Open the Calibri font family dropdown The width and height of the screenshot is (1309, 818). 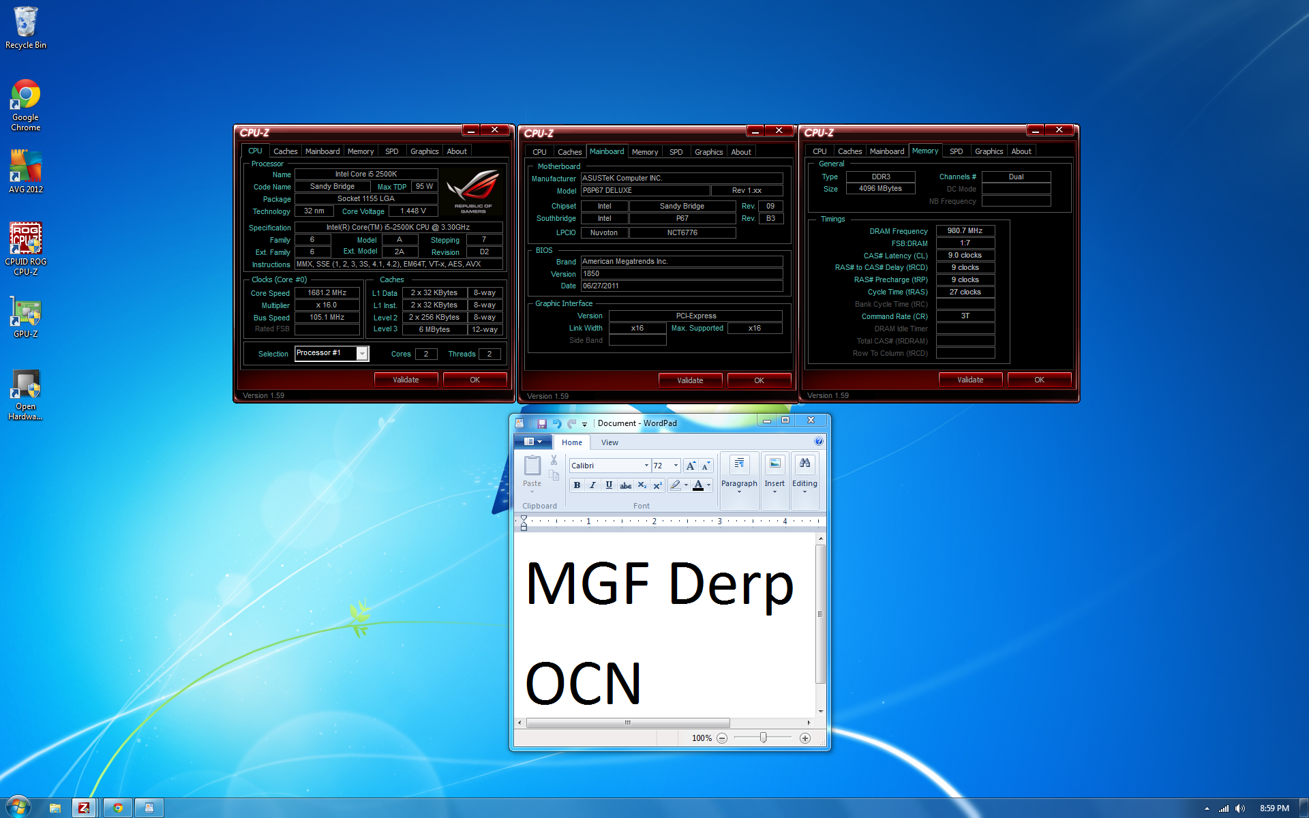pos(646,466)
